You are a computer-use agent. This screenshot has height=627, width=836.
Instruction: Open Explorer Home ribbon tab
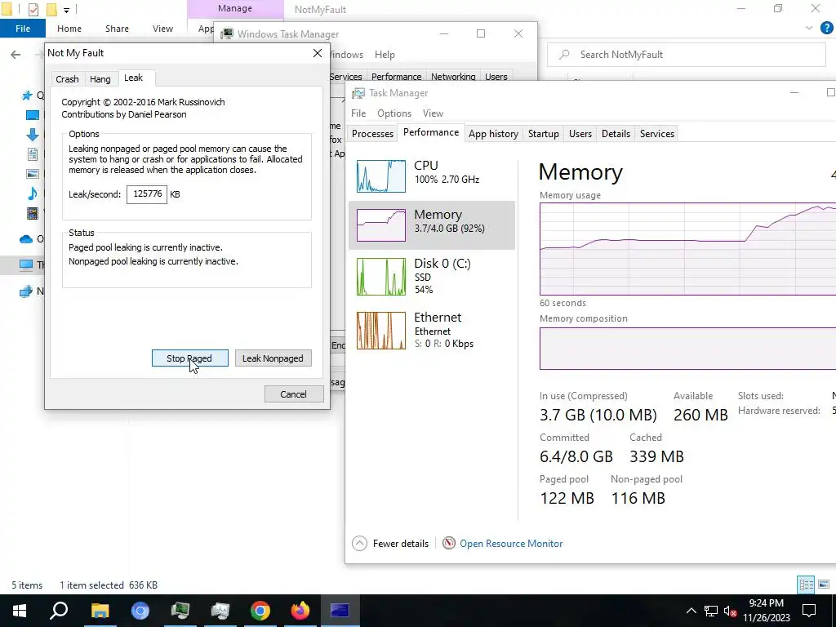[x=69, y=29]
